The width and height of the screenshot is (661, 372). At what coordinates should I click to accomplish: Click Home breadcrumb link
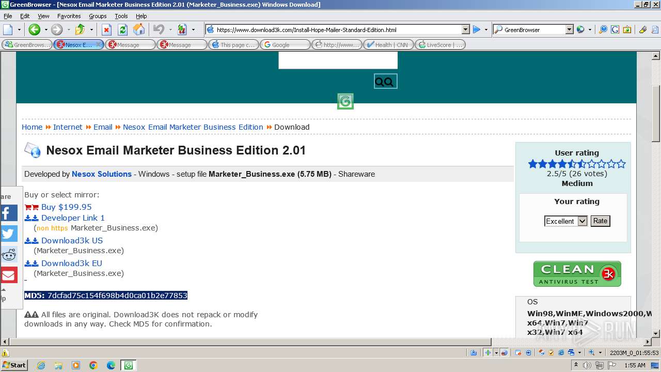(32, 127)
